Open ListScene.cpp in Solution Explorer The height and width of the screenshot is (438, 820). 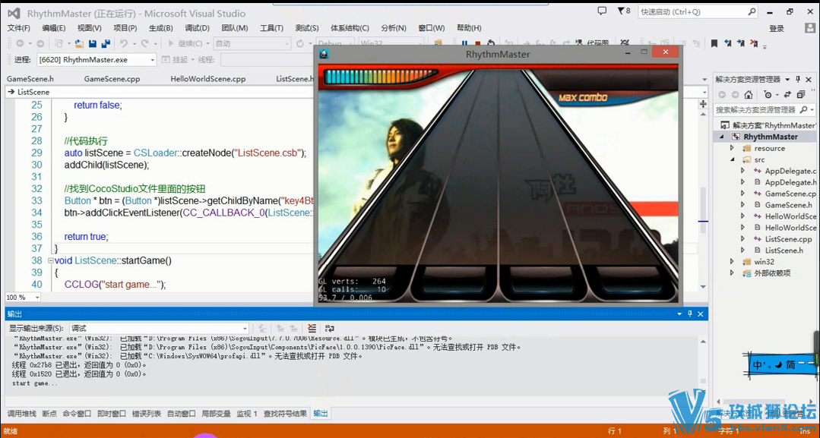tap(788, 239)
